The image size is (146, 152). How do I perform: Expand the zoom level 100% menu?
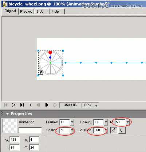96,106
